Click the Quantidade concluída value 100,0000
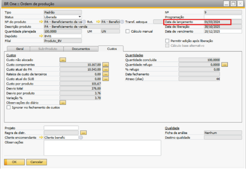This screenshot has height=169, width=246. (199, 60)
